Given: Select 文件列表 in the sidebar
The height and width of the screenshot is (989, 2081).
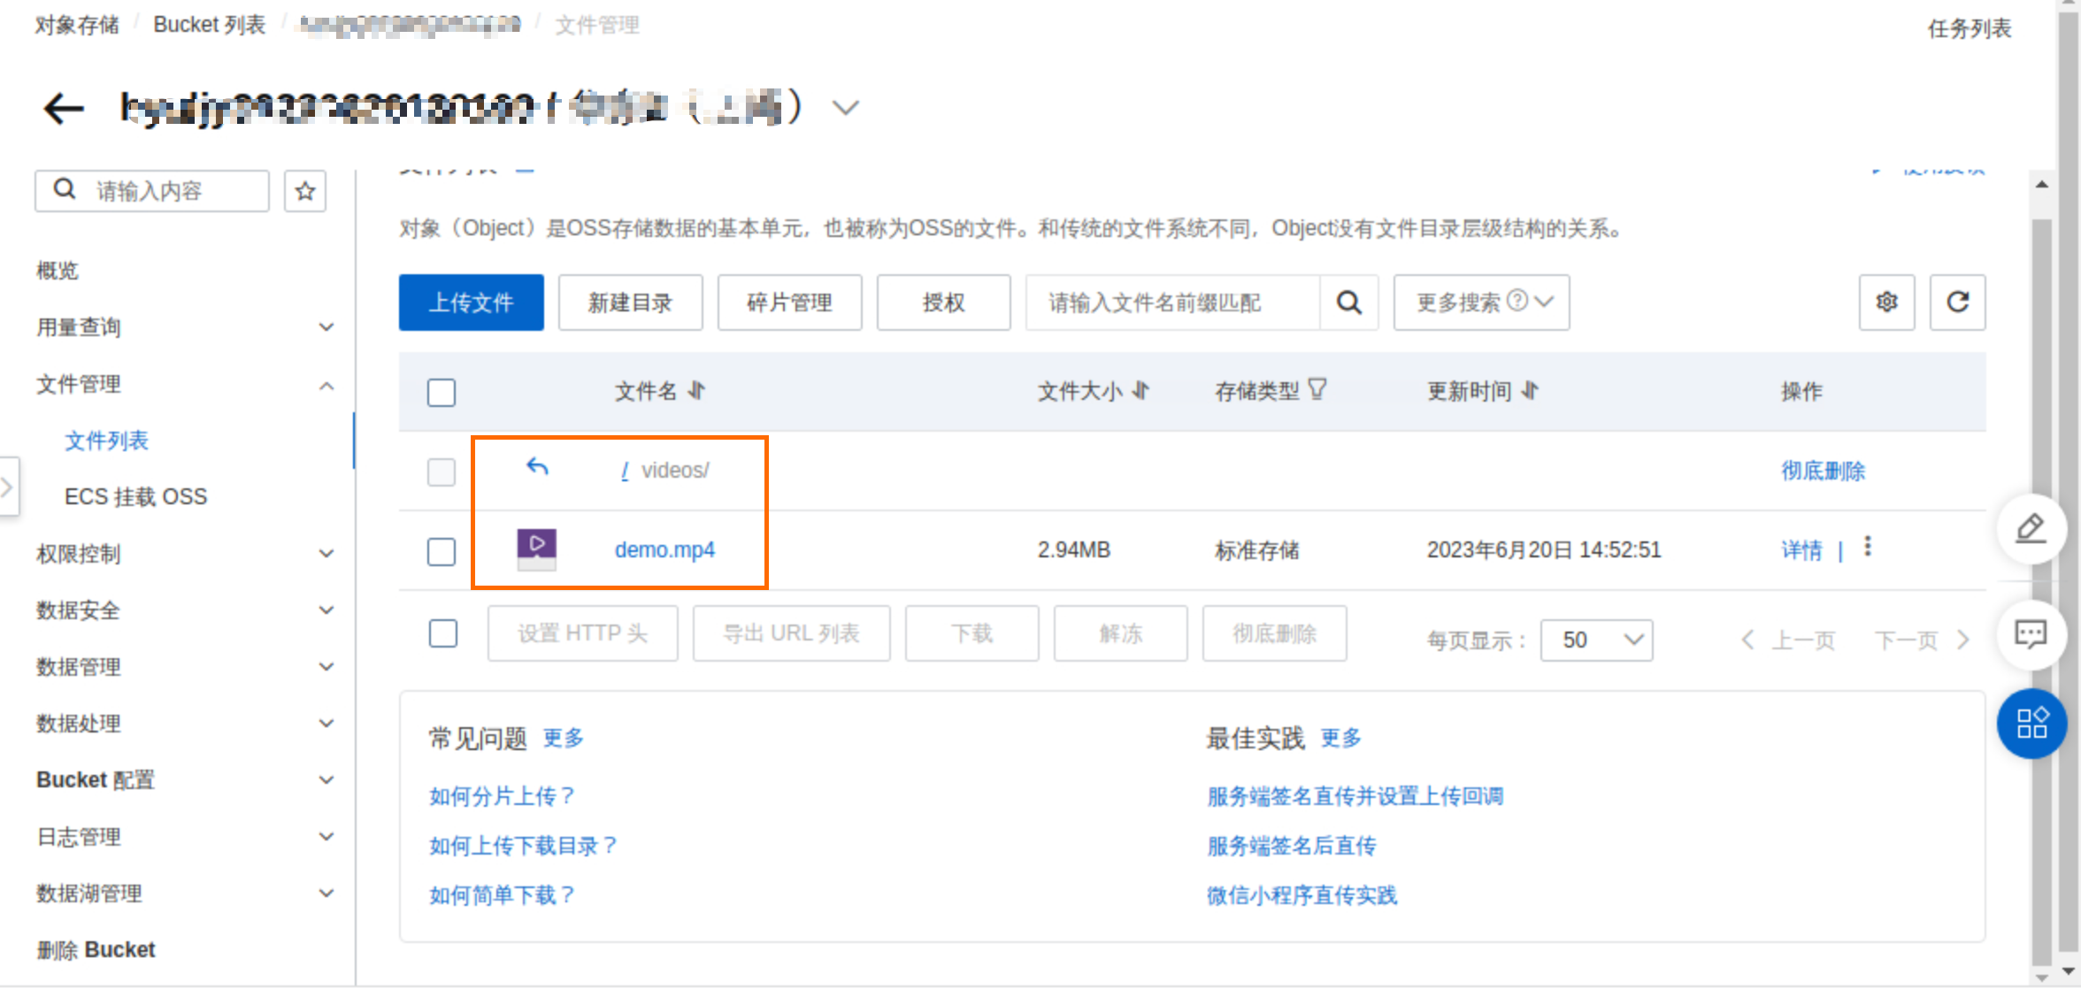Looking at the screenshot, I should click(x=106, y=441).
